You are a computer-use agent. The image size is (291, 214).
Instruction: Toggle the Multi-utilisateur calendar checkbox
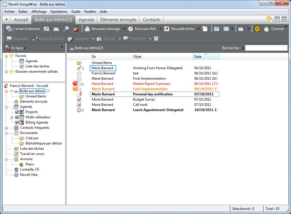pos(17,117)
